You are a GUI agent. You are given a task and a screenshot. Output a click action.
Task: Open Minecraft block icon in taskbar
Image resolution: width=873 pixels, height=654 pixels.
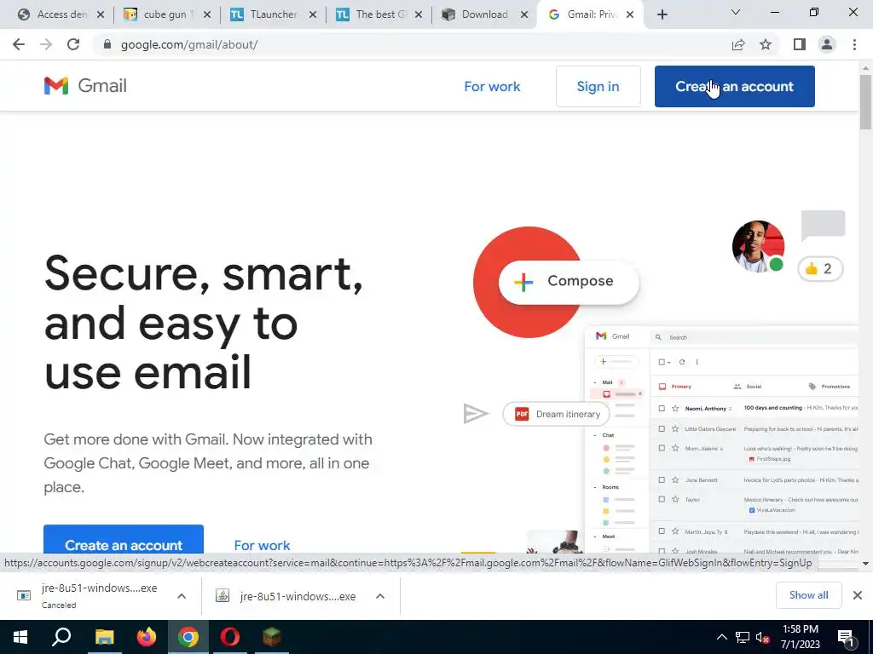[x=272, y=637]
